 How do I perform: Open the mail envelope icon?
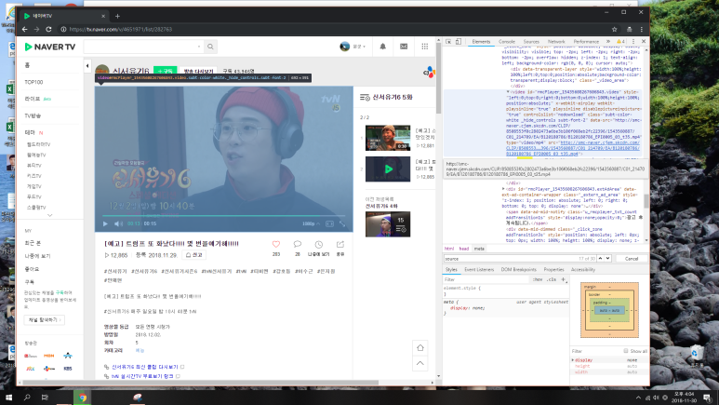(x=404, y=47)
